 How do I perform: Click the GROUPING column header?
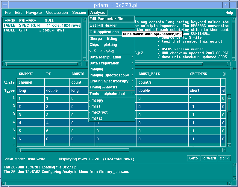[x=198, y=74]
